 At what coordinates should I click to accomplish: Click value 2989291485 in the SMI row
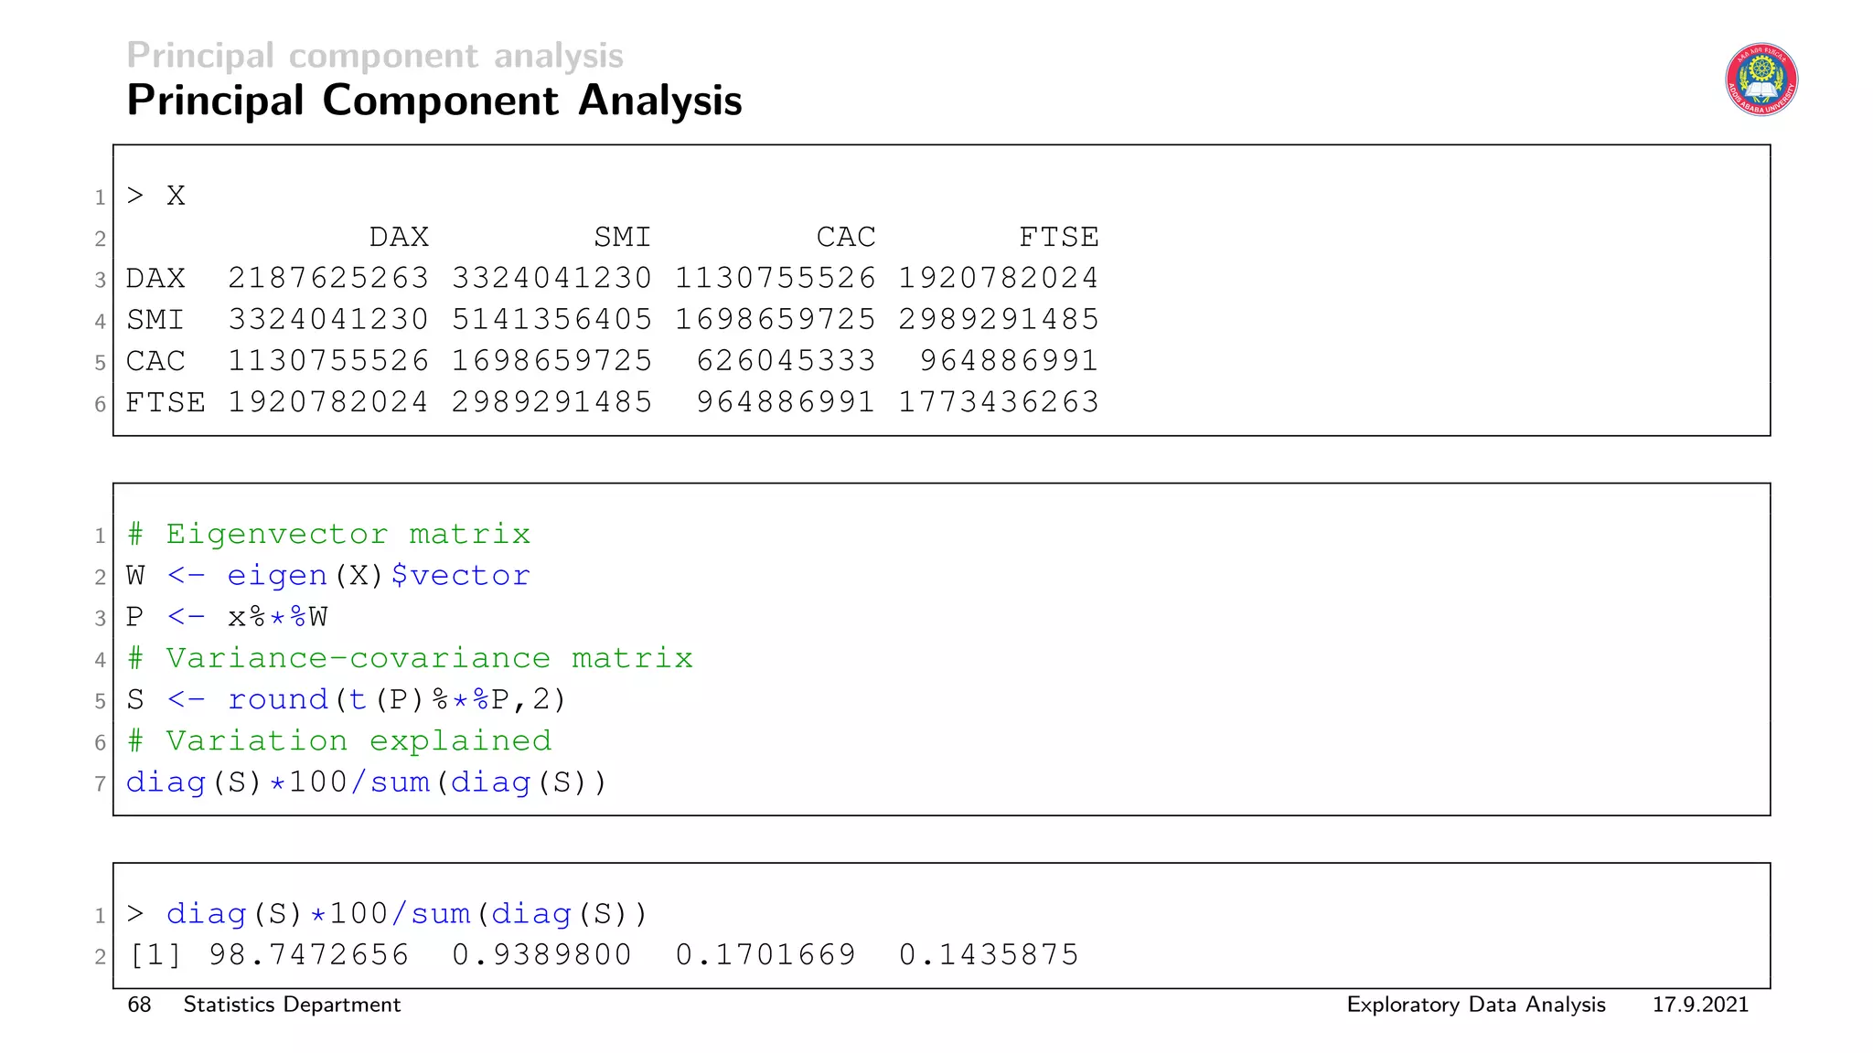[999, 319]
